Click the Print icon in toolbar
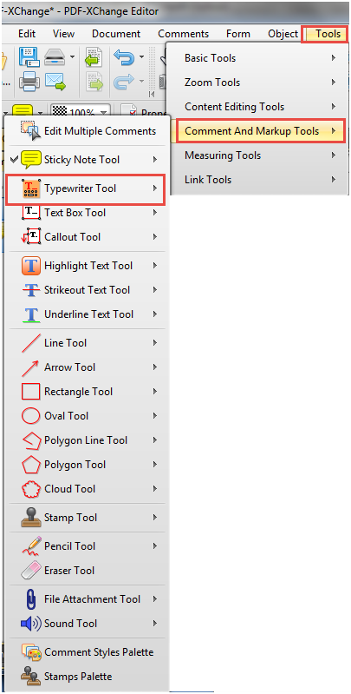The height and width of the screenshot is (694, 351). pyautogui.click(x=29, y=82)
